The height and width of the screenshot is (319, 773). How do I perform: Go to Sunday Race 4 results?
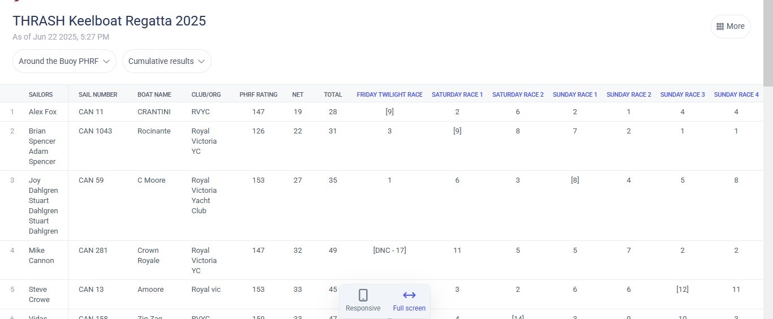coord(736,94)
